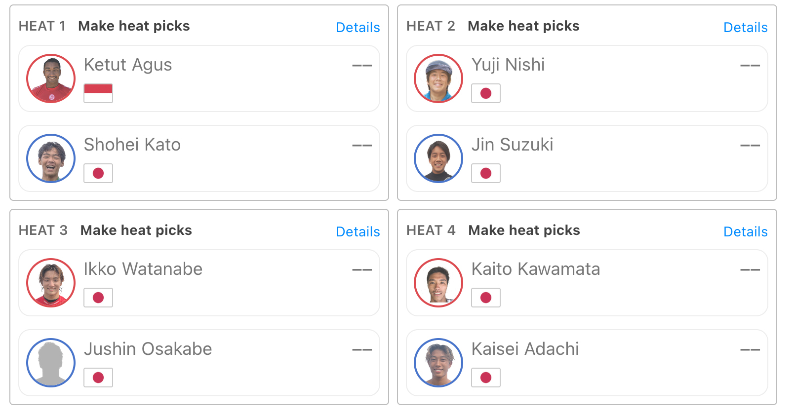Pick Ikko Watanabe's card in Heat 3
Screen dimensions: 794x418
click(199, 283)
